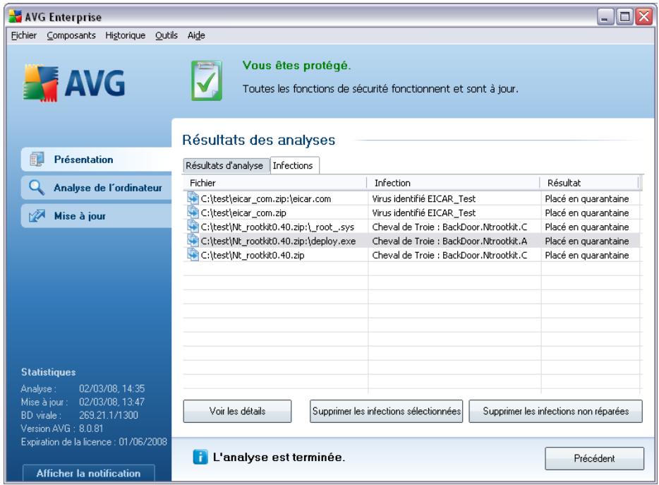Sort by the Fichier column header
The image size is (659, 485).
pyautogui.click(x=275, y=183)
